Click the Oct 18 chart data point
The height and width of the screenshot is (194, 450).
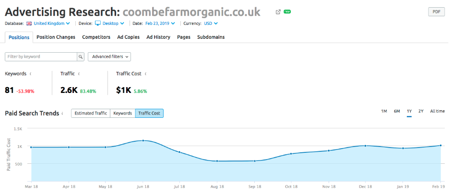[x=291, y=154]
